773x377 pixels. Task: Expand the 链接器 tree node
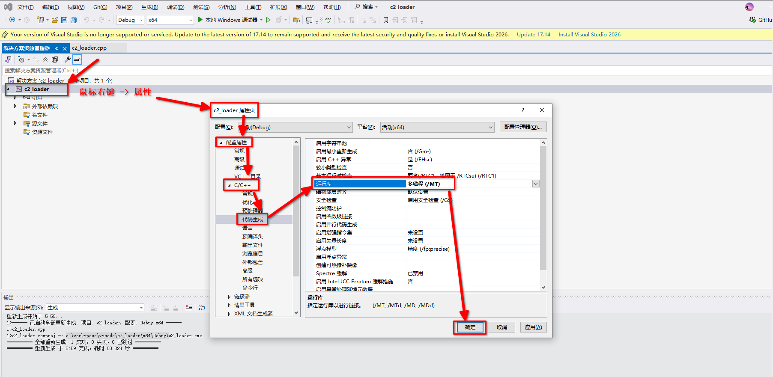[x=229, y=297]
